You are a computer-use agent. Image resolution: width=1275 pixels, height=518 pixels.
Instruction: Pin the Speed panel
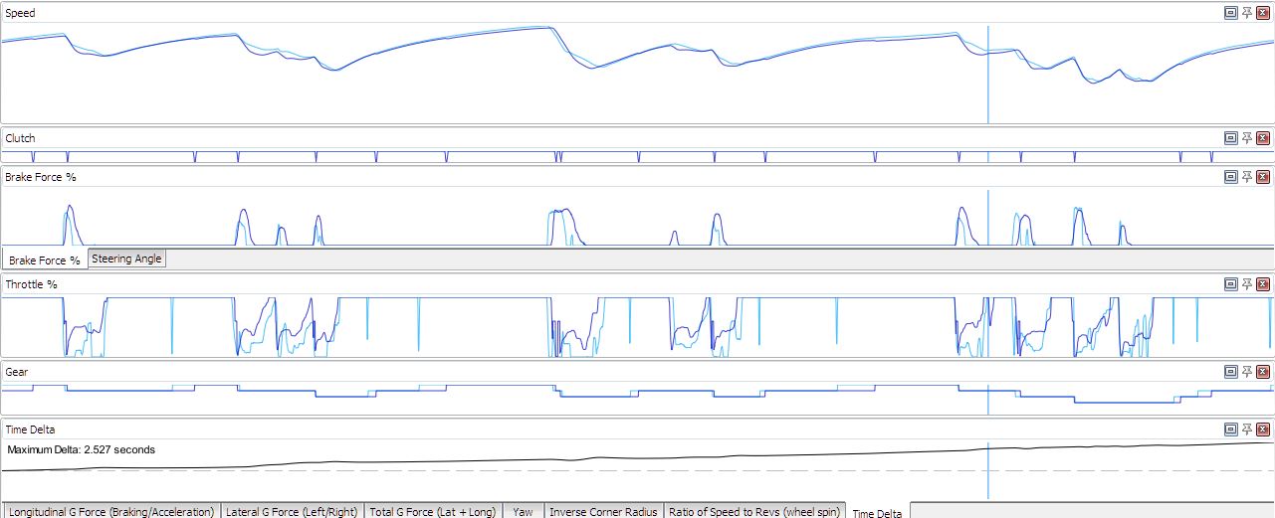[1247, 13]
